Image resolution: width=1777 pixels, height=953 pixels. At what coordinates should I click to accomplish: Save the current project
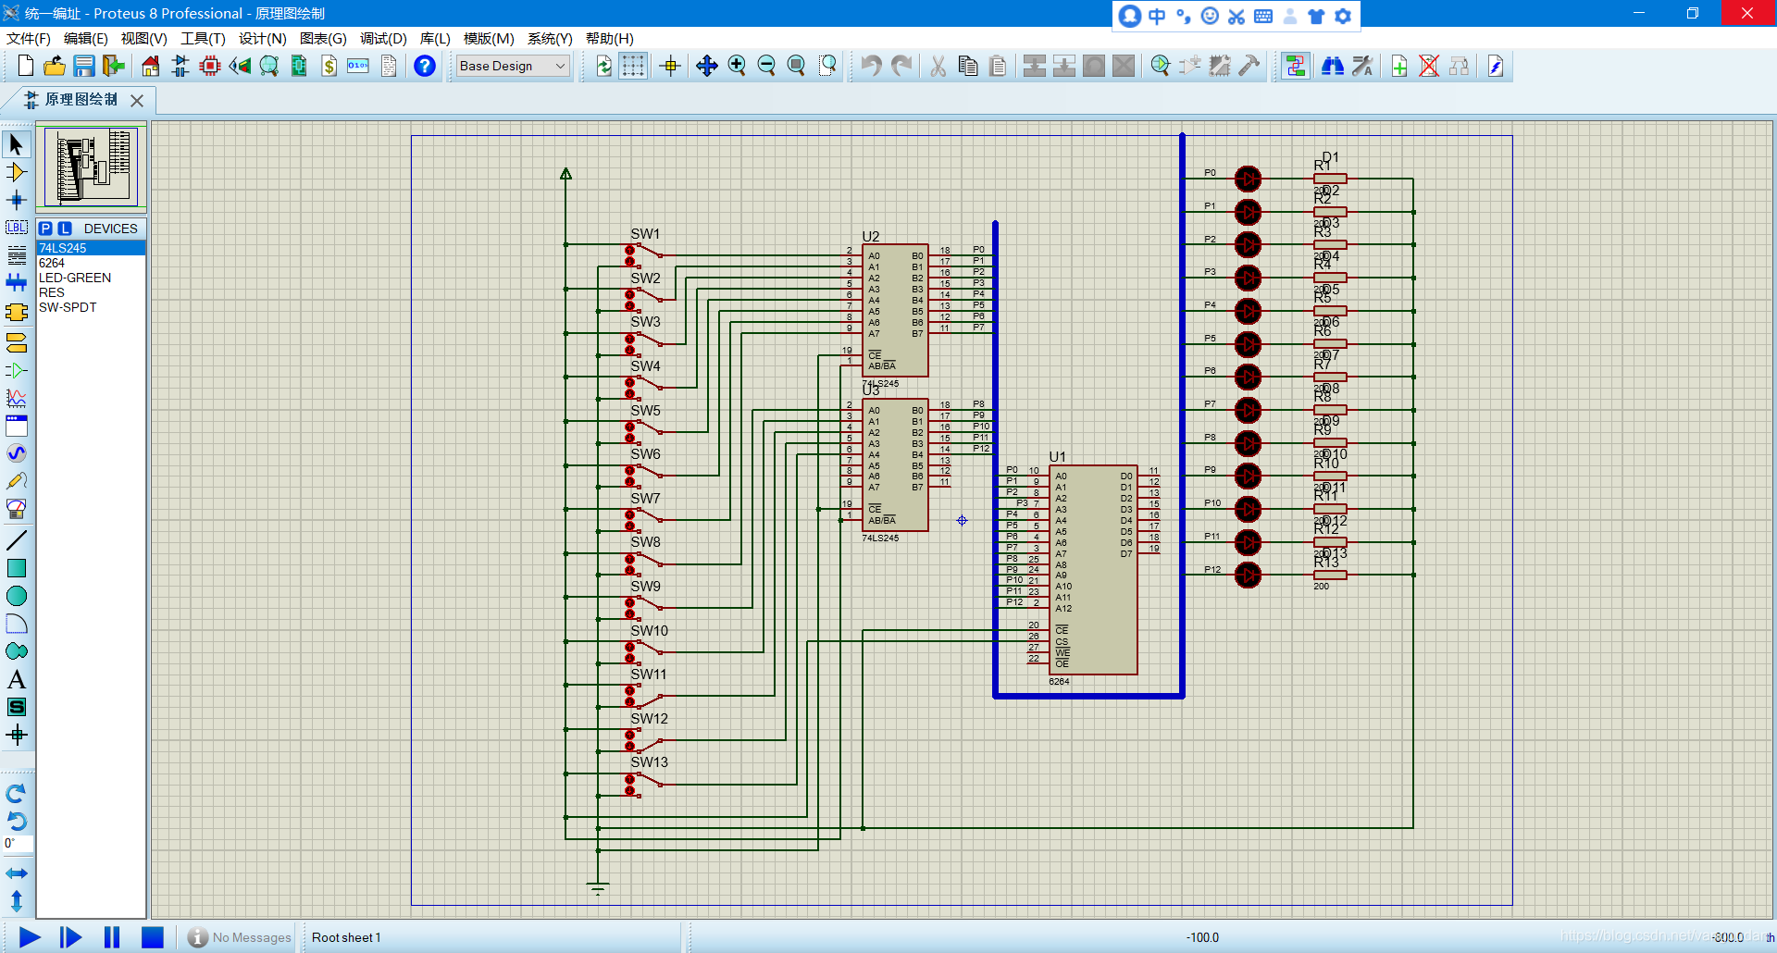pos(84,66)
